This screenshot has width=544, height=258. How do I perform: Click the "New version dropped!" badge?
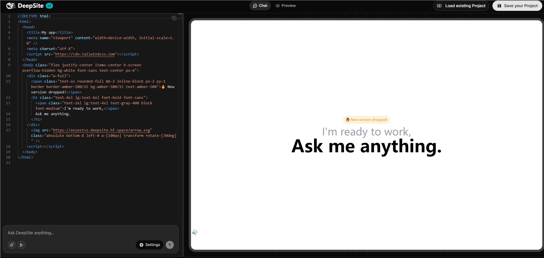click(x=366, y=120)
